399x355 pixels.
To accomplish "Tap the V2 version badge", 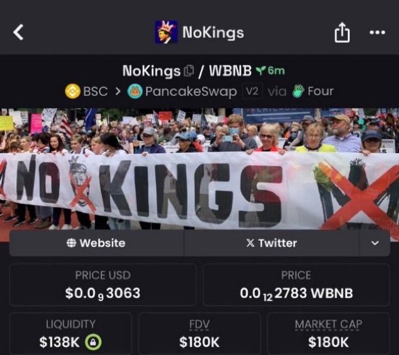I will click(252, 91).
